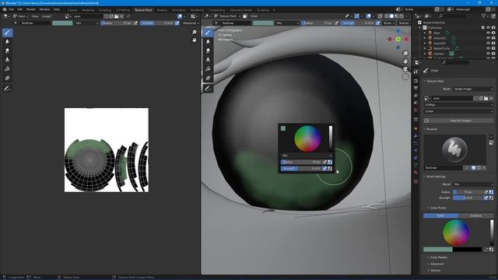This screenshot has width=498, height=280.
Task: Open the Blend Mix dropdown in Brush Settings
Action: point(473,184)
